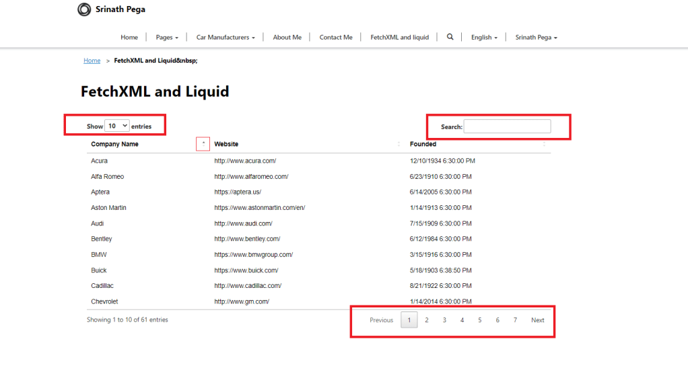The image size is (688, 372).
Task: Open the English language selector
Action: click(484, 38)
